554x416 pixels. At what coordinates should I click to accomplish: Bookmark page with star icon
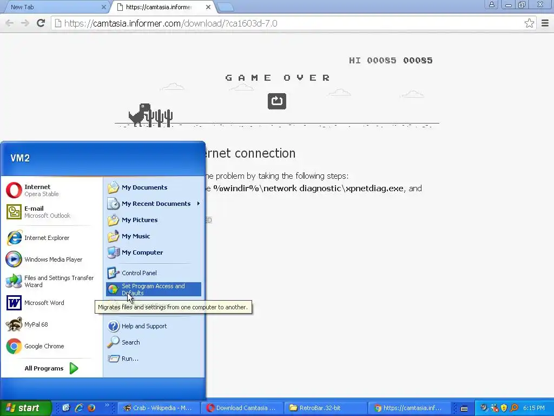click(529, 23)
